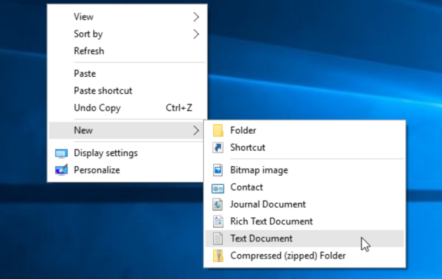Click the Rich Text Document icon
442x279 pixels.
pyautogui.click(x=218, y=222)
